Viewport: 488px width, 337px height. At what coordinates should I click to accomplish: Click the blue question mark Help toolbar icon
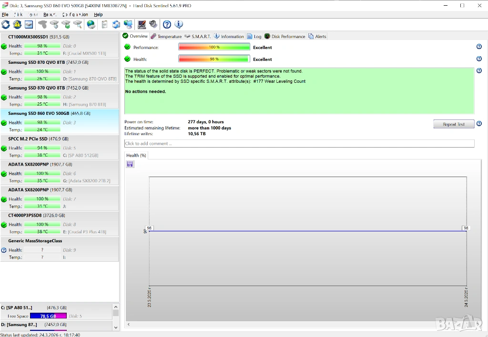(x=167, y=24)
